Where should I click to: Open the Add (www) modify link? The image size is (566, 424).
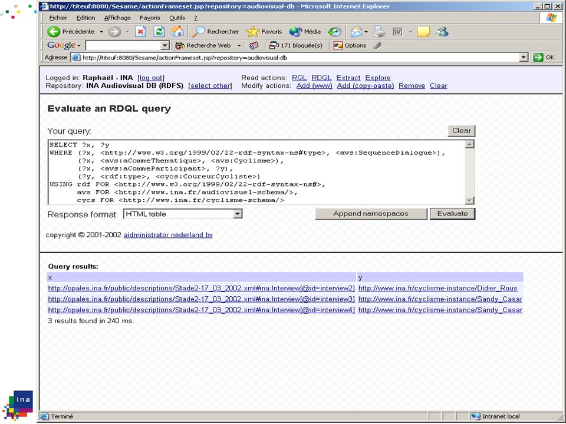[314, 86]
